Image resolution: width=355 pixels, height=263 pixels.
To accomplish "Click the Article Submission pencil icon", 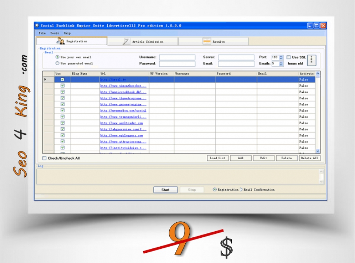I will tap(126, 42).
